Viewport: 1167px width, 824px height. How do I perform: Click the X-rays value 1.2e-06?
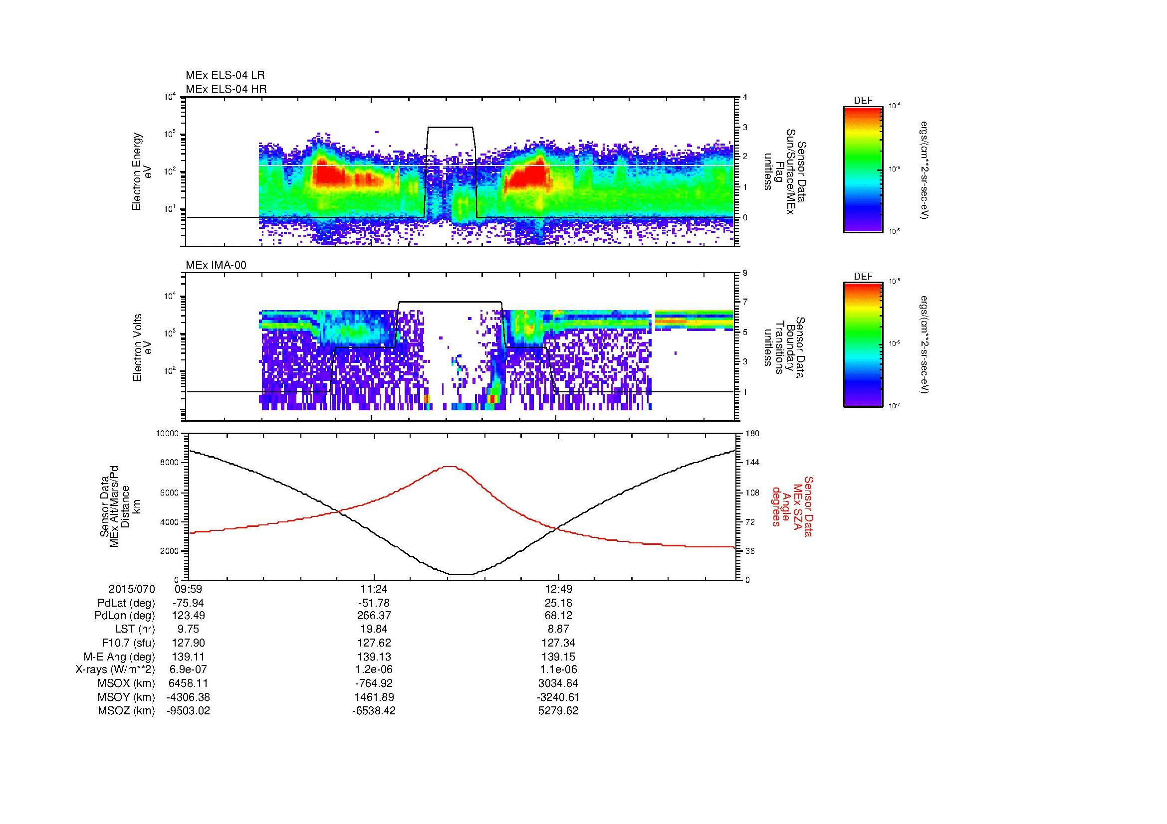(374, 669)
